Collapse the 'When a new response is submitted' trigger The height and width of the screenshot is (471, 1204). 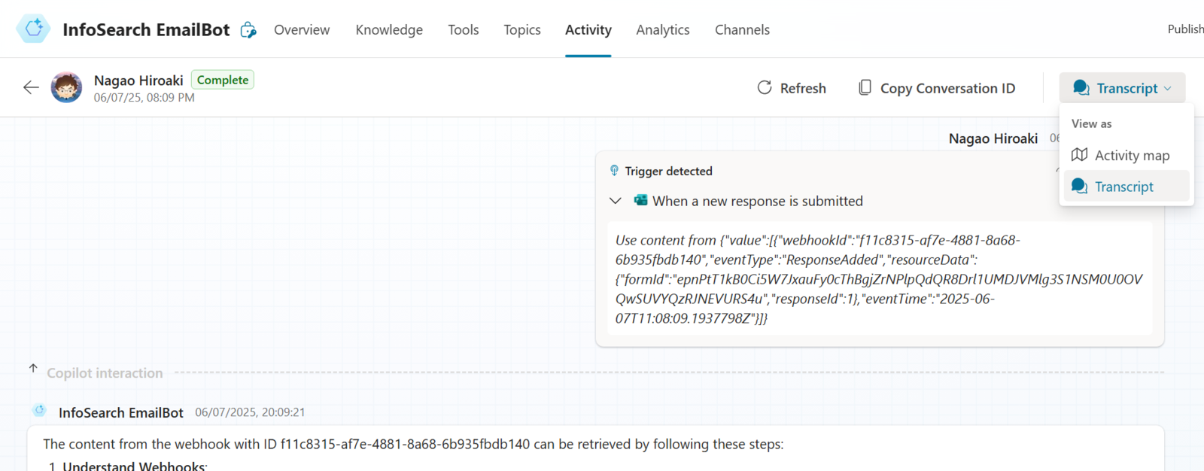[616, 201]
